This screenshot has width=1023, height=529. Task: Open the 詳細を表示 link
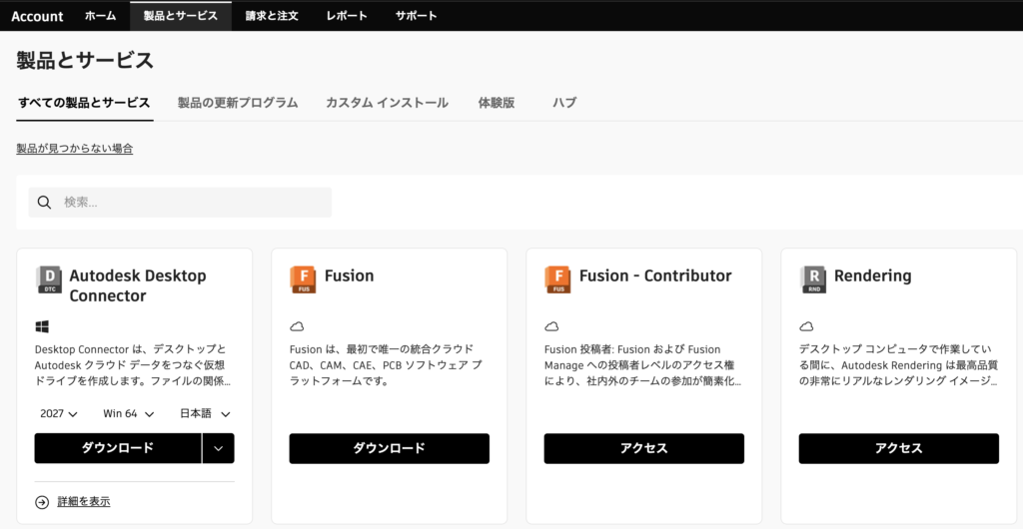pyautogui.click(x=84, y=502)
